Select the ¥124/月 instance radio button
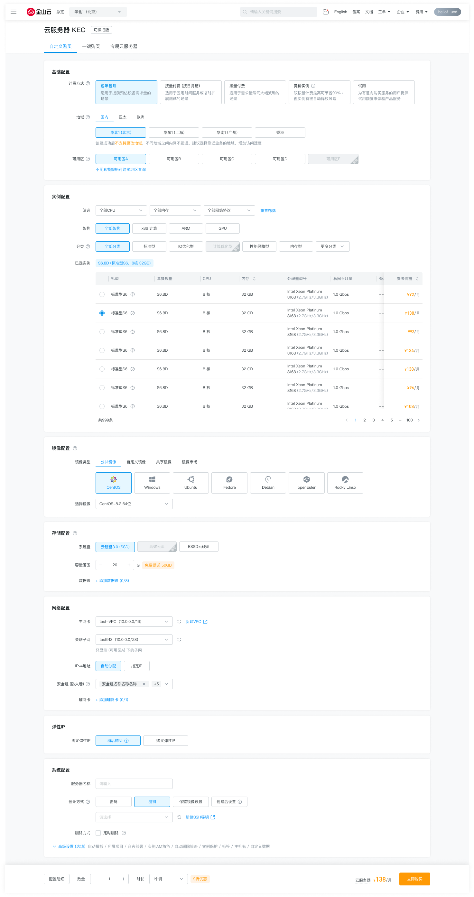474x897 pixels. [102, 350]
